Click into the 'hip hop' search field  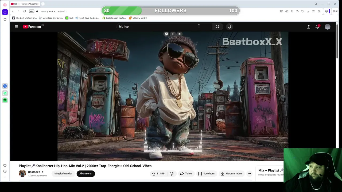[x=164, y=27]
